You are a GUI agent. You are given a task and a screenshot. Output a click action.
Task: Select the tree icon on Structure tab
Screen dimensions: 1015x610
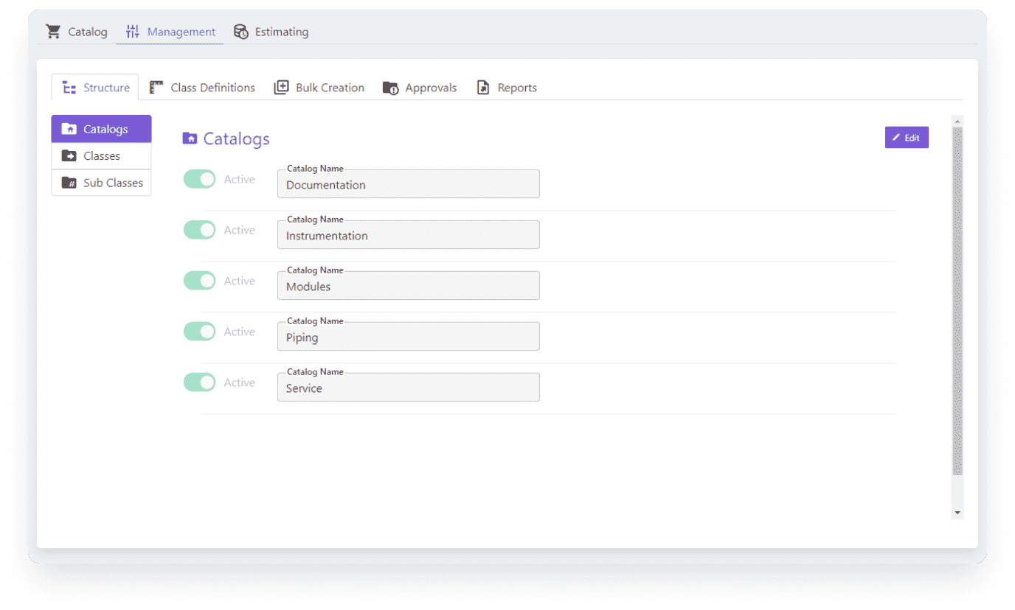click(69, 86)
